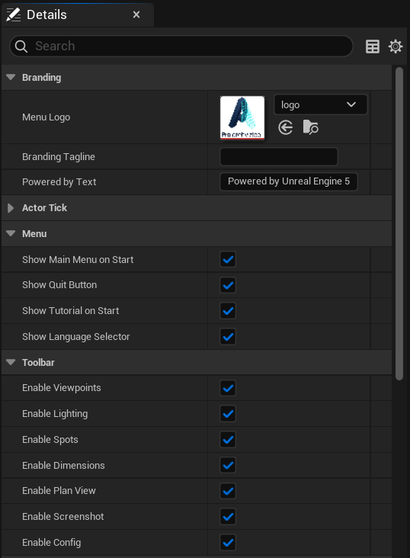Uncheck Enable Dimensions
410x558 pixels.
point(228,465)
